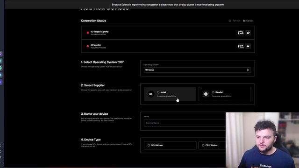
Task: Open the Operating System dropdown showing Windows
Action: [197, 70]
